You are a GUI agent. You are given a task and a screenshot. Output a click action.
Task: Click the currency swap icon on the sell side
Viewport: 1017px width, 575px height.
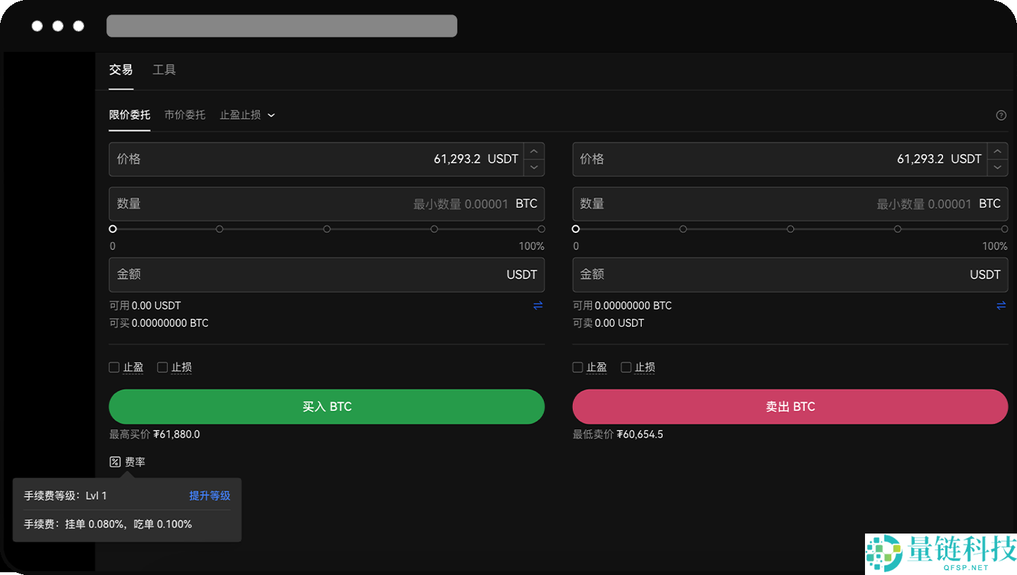1001,305
